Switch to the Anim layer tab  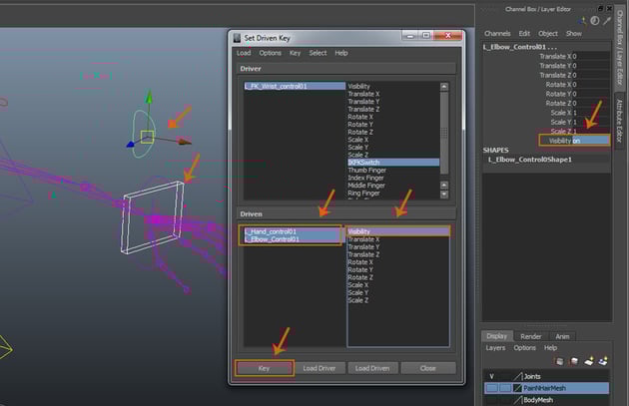562,336
